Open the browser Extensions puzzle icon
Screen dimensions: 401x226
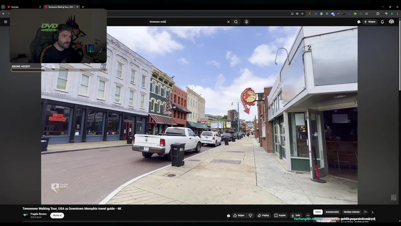click(x=378, y=13)
